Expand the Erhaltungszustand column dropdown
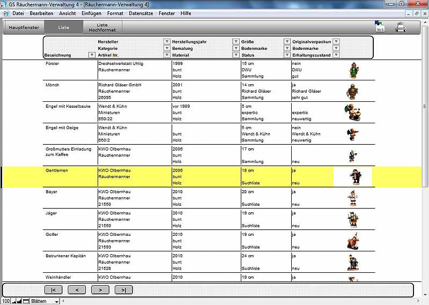Screen dimensions: 429x305 pyautogui.click(x=336, y=55)
